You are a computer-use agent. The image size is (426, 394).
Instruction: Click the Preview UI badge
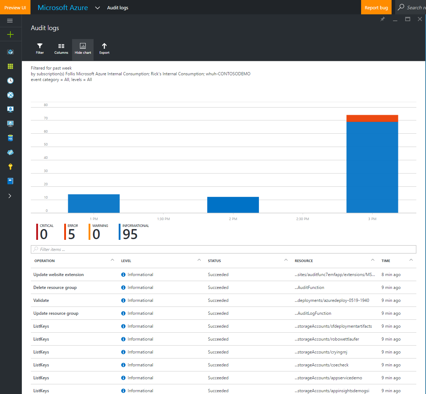pos(15,7)
